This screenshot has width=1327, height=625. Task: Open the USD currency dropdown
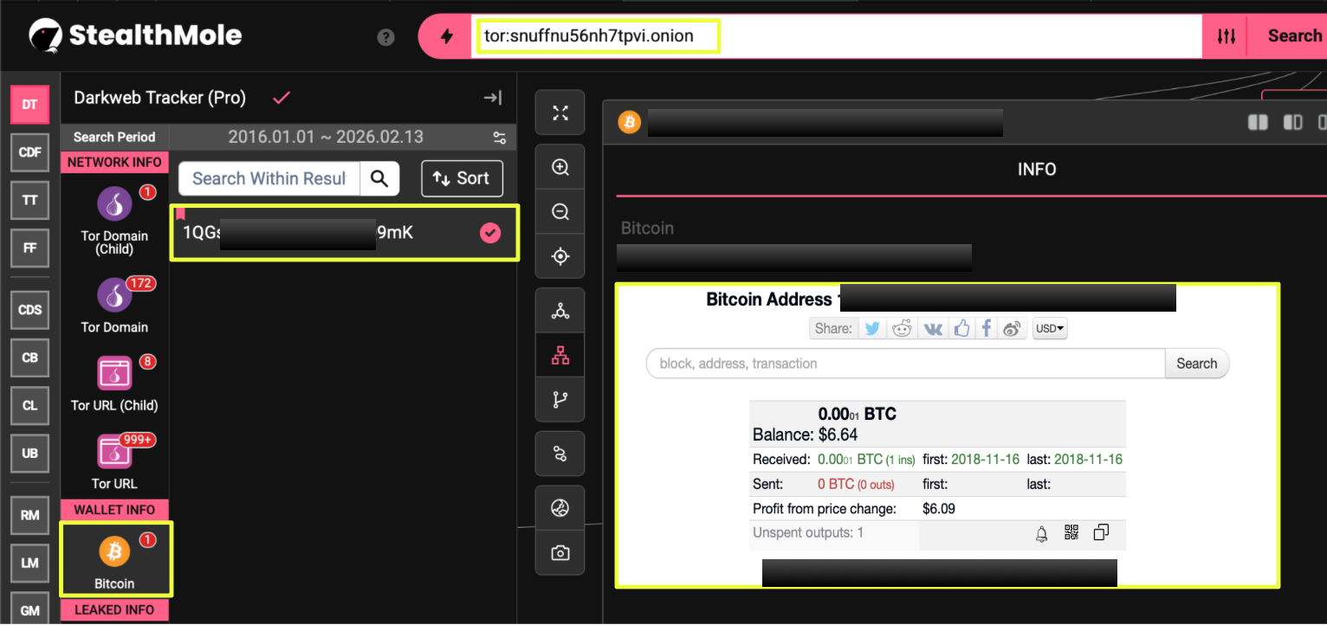click(x=1050, y=329)
